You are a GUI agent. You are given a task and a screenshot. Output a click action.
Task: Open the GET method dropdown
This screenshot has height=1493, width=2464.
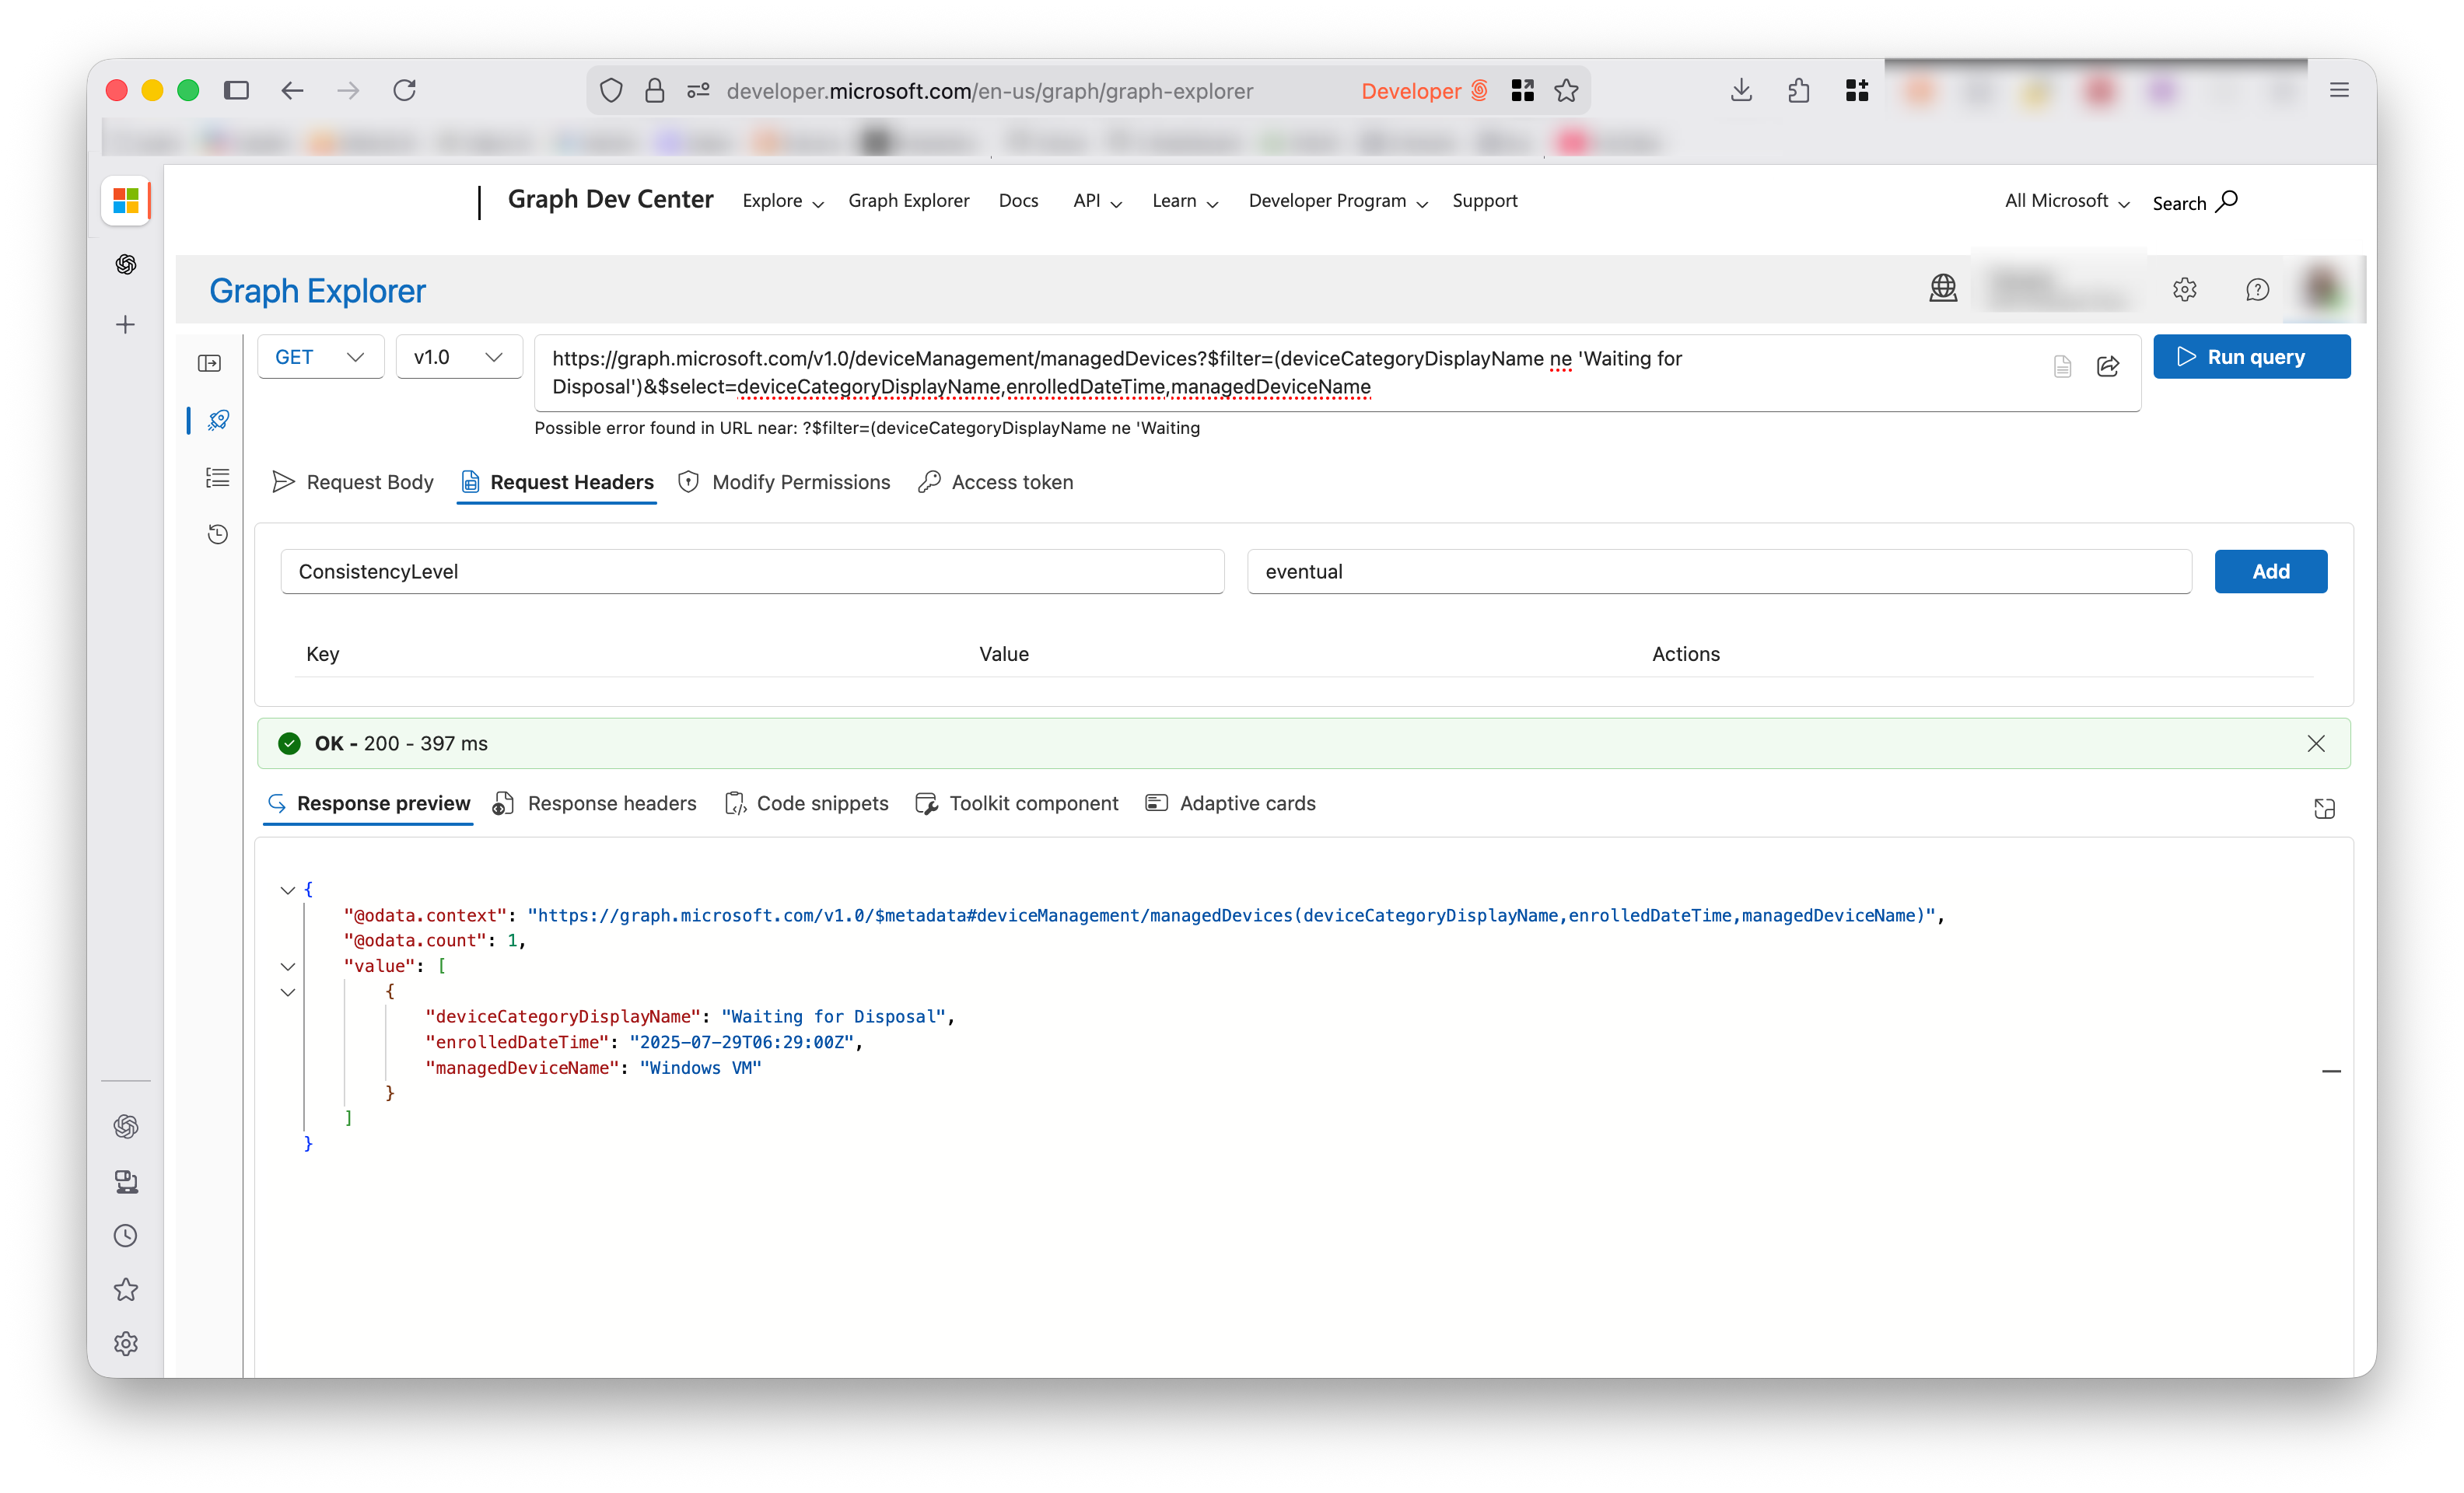click(320, 357)
